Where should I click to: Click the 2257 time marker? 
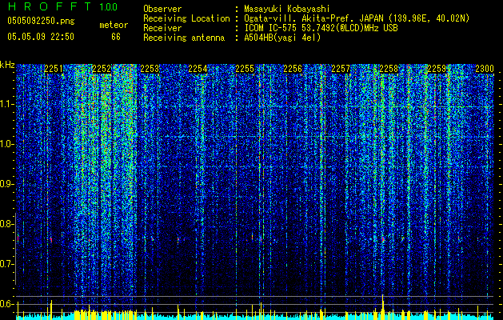coord(341,69)
